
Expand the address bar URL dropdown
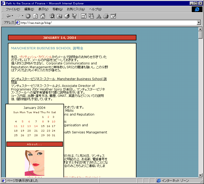[199, 22]
